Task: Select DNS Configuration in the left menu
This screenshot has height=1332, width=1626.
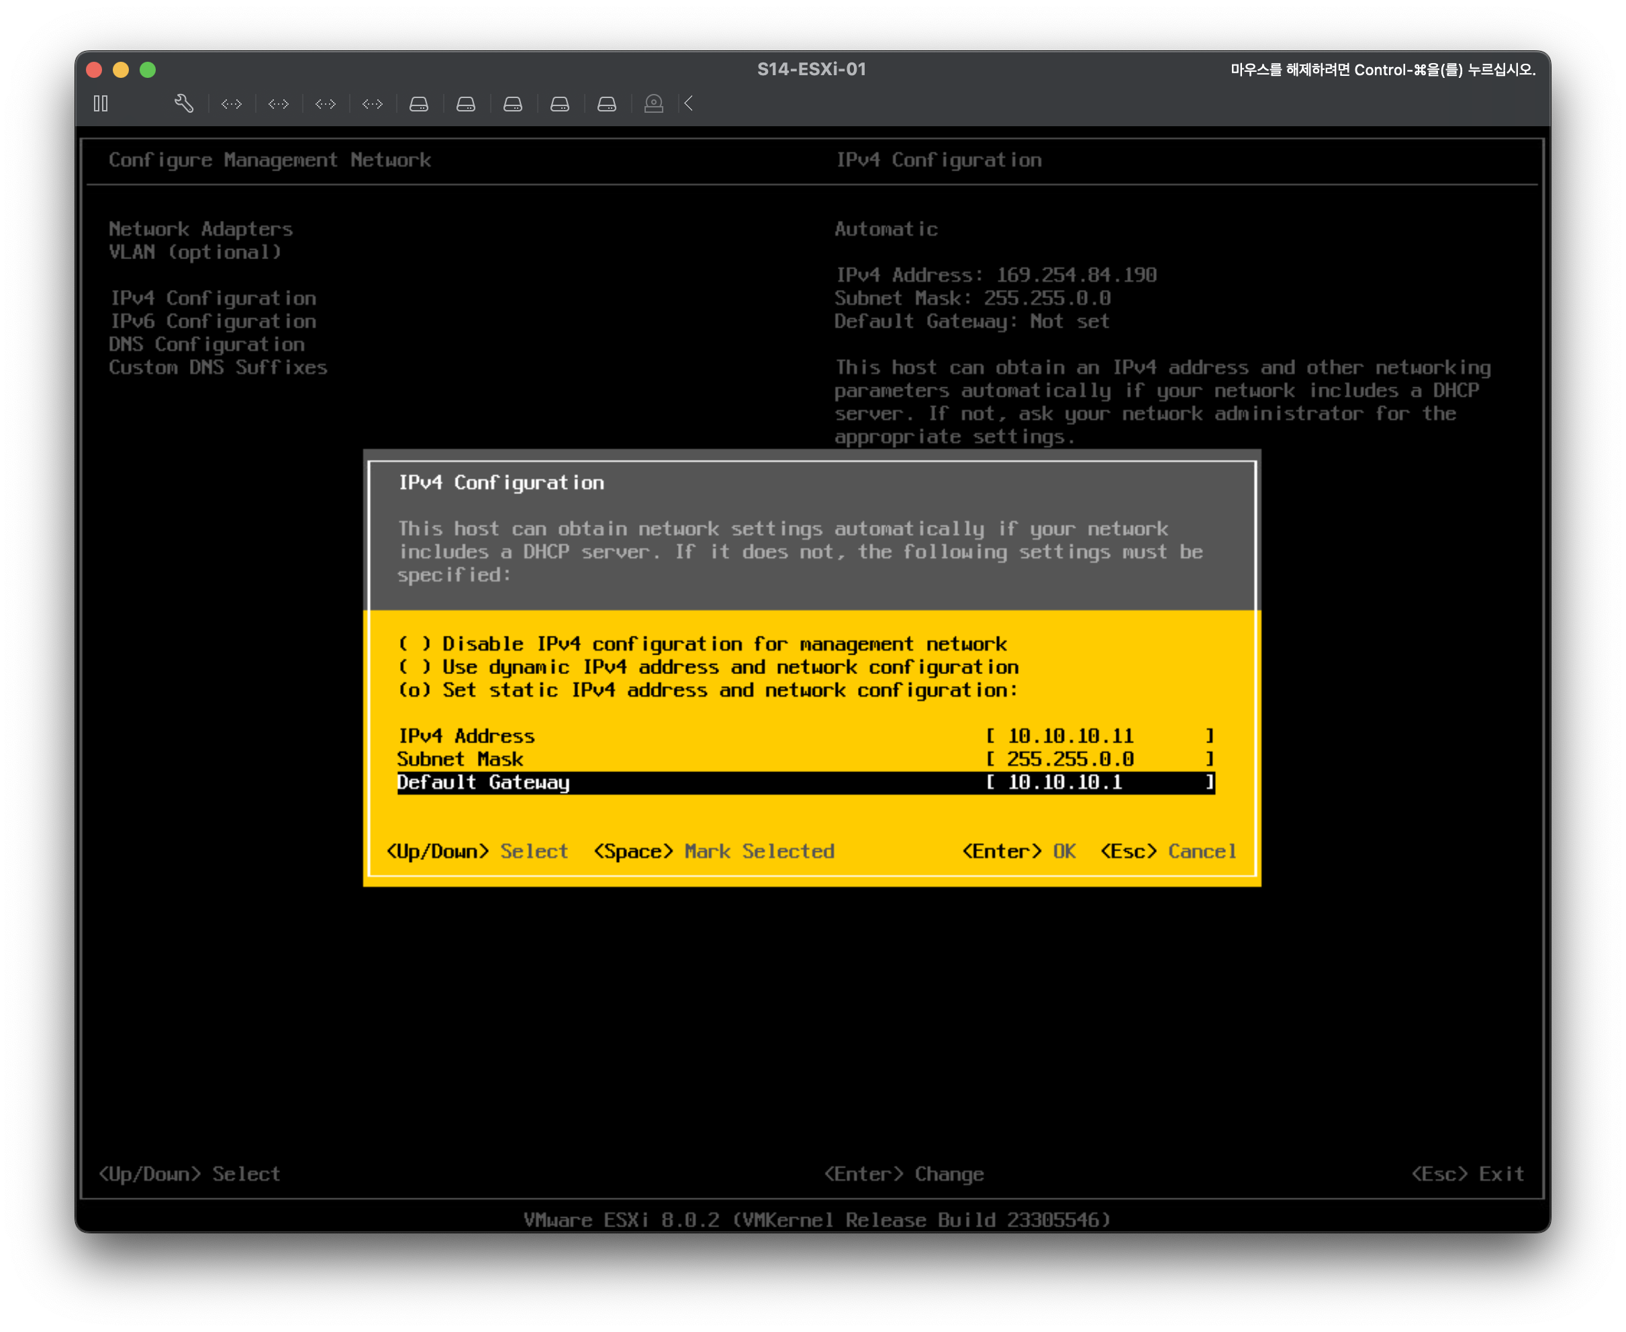Action: [206, 344]
